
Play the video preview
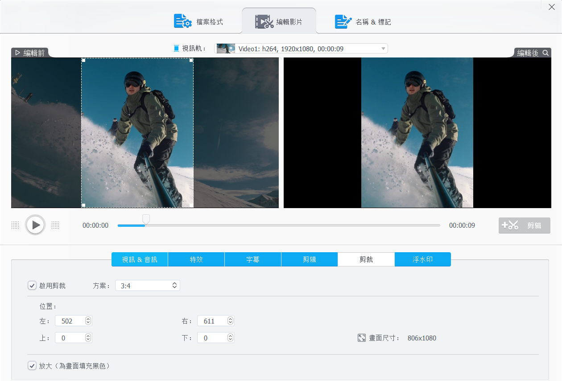(x=36, y=225)
